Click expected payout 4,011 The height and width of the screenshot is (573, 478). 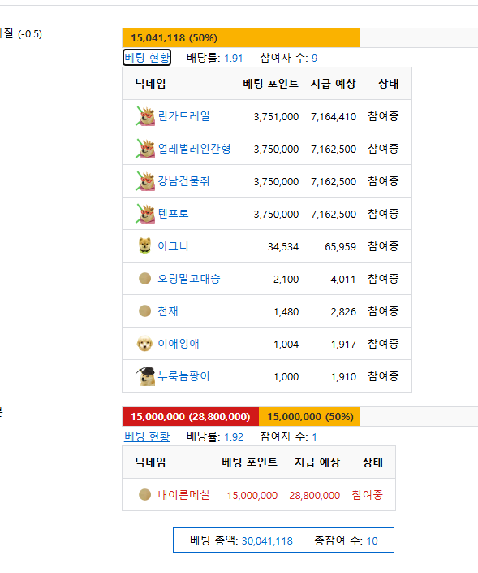(343, 280)
